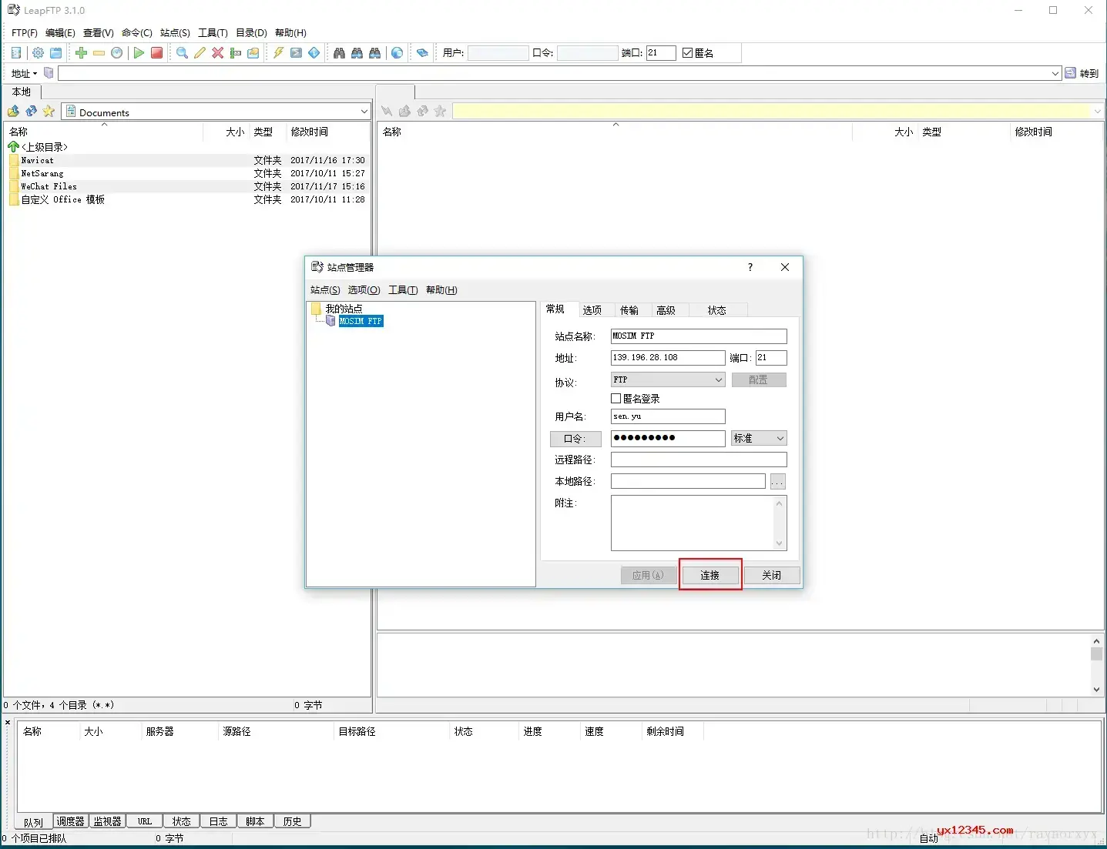Open the 编辑(E) menu

(x=60, y=33)
